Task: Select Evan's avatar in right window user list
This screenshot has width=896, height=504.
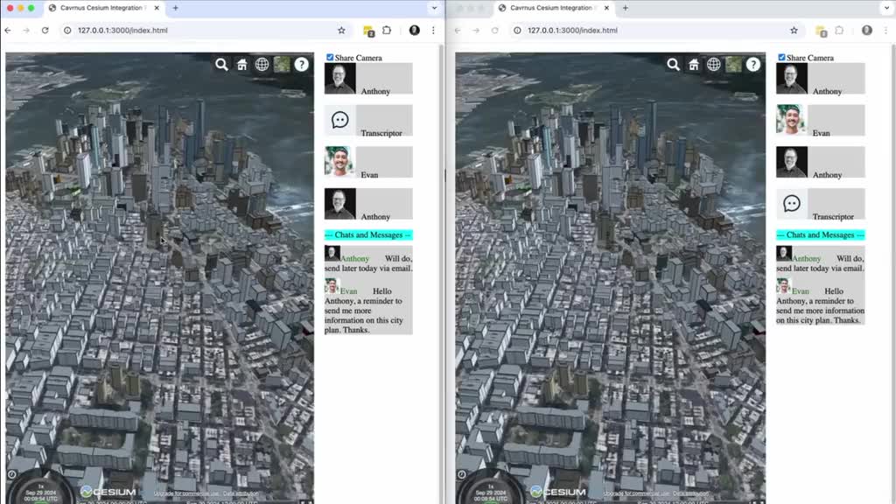Action: tap(791, 120)
